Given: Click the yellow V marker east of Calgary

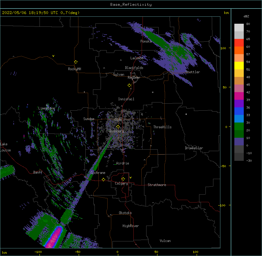Looking at the screenshot, I should [130, 178].
